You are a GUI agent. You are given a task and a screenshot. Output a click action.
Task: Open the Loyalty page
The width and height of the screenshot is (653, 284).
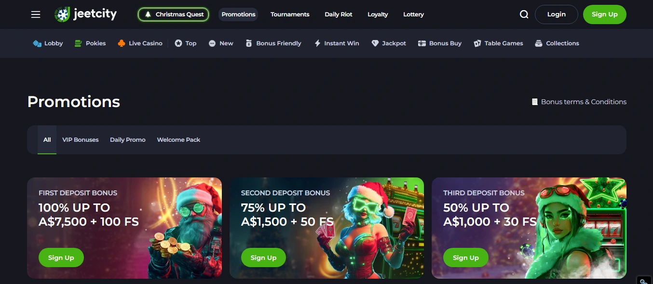click(x=378, y=14)
